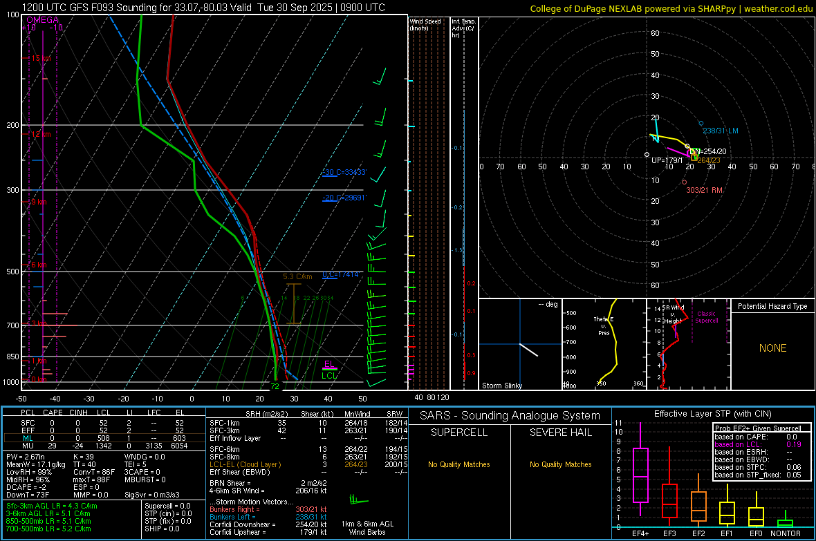Viewport: 816px width, 541px height.
Task: Click the Prob EF2+ Given Supercell legend title
Action: 758,428
